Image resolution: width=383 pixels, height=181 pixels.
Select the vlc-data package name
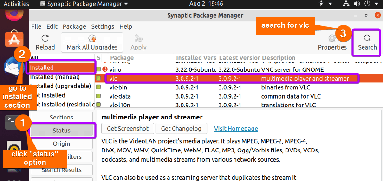tap(120, 96)
